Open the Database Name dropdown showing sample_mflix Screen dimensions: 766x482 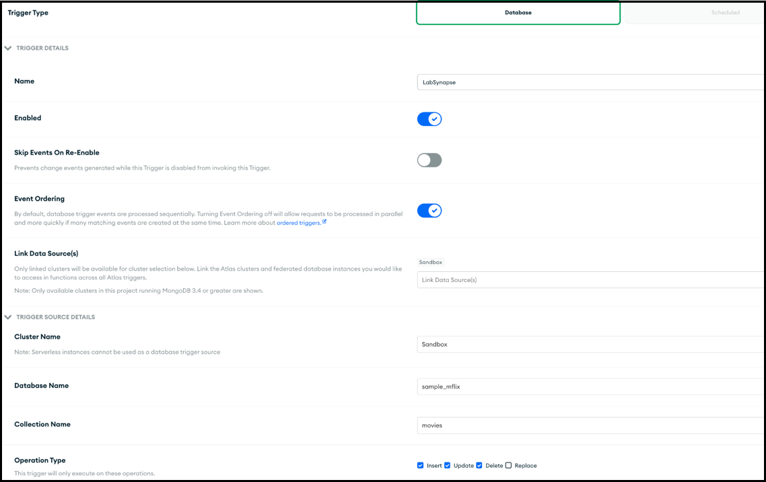[x=589, y=387]
